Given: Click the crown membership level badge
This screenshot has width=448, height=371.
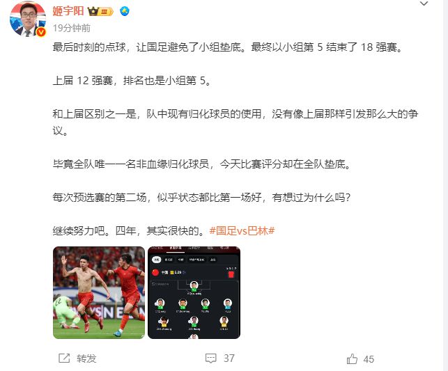Looking at the screenshot, I should [100, 11].
